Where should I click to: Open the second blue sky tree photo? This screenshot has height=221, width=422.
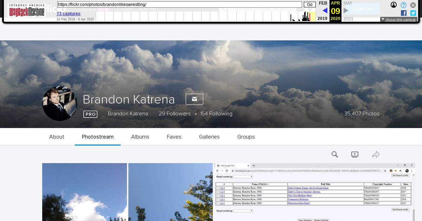click(x=171, y=192)
